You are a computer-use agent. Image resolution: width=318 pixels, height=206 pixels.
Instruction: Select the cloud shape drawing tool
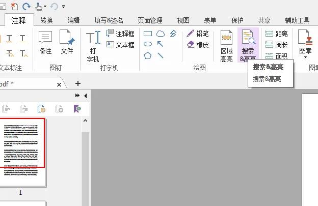pos(161,34)
